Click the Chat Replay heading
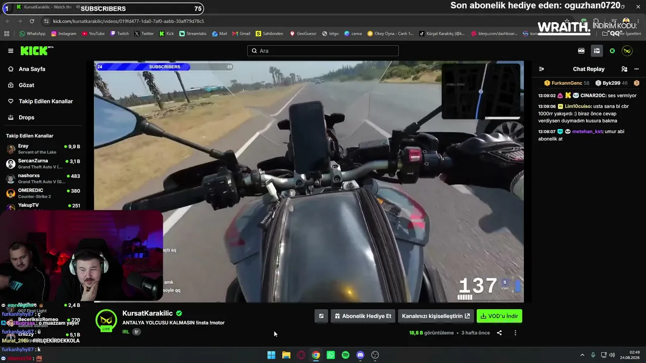Viewport: 646px width, 363px height. point(588,69)
